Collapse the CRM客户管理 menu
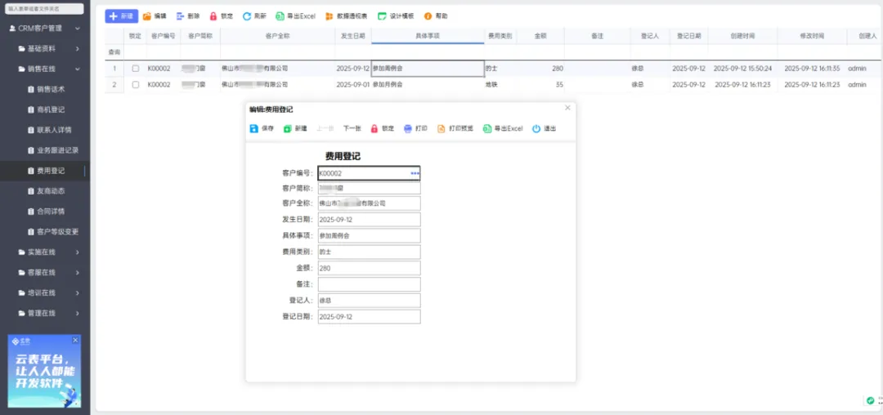 click(x=77, y=28)
